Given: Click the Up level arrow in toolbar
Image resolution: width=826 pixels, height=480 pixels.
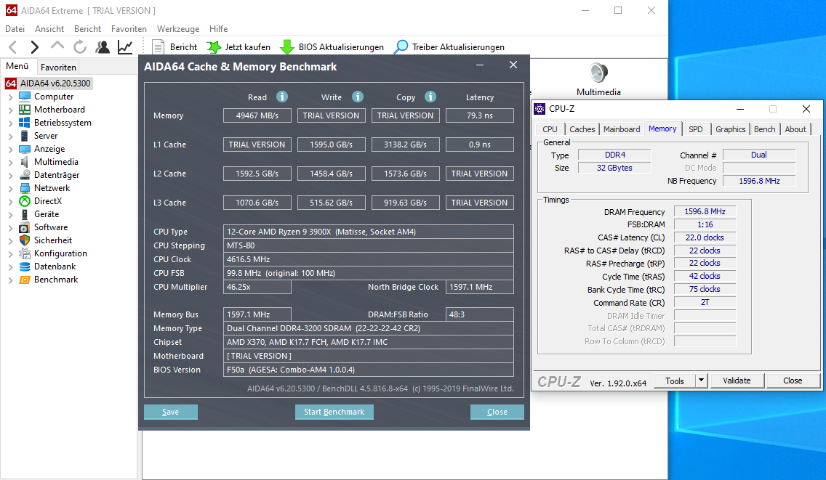Looking at the screenshot, I should pyautogui.click(x=57, y=46).
